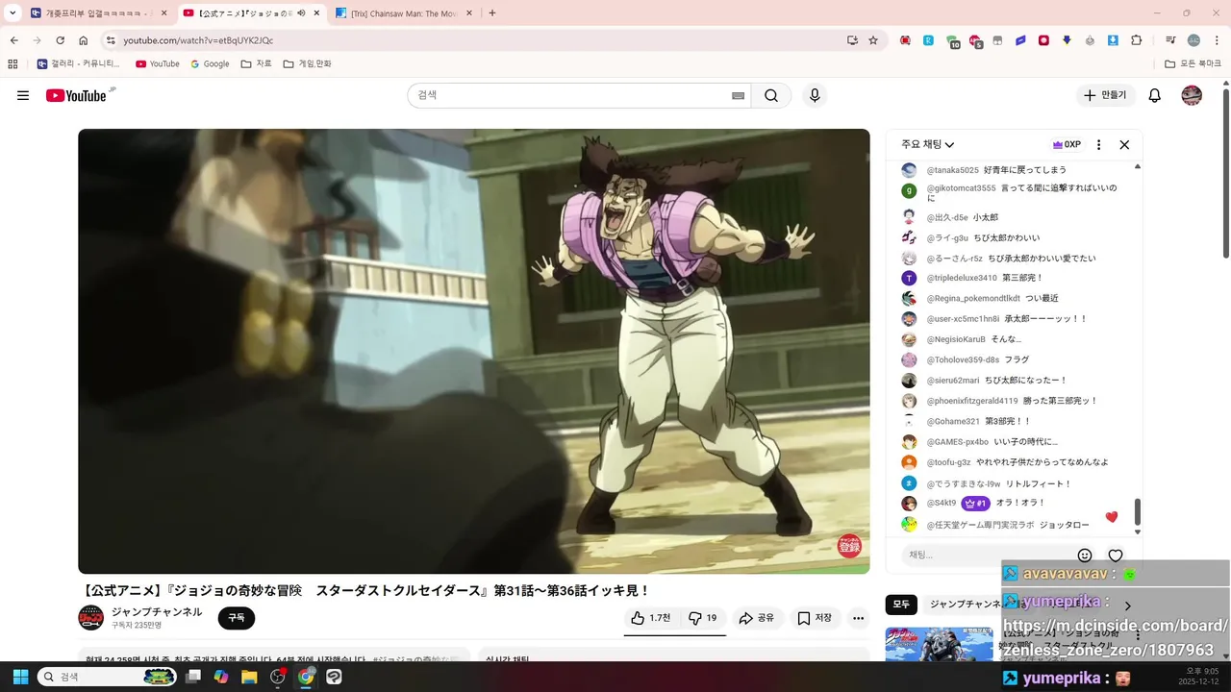Screen dimensions: 1231x692
Task: Click the Windows taskbar 검색 search box
Action: point(108,677)
